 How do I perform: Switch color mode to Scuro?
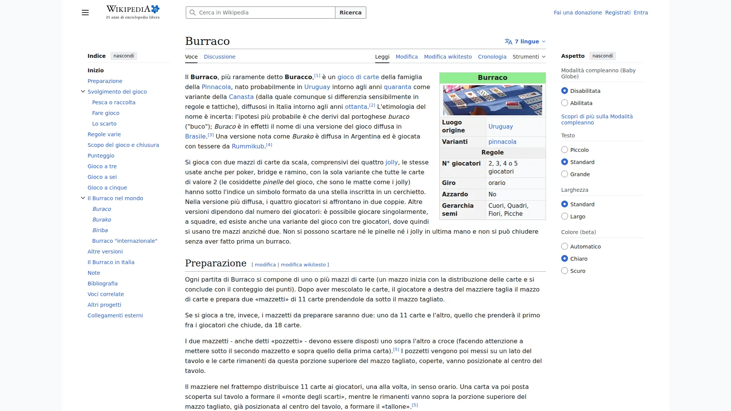pos(564,271)
